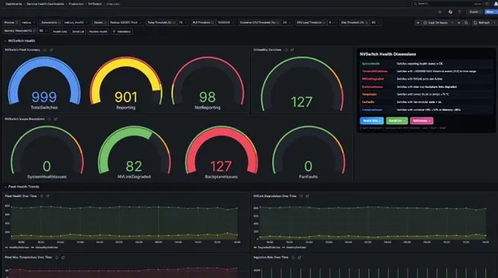The width and height of the screenshot is (498, 278).
Task: Open the Validations dashboard link
Action: 122,31
